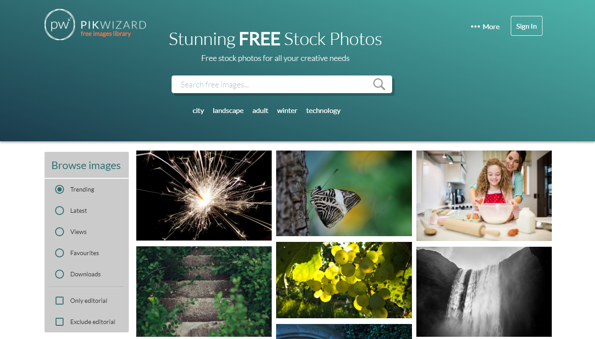Tick the Exclude editorial checkbox

pyautogui.click(x=60, y=322)
